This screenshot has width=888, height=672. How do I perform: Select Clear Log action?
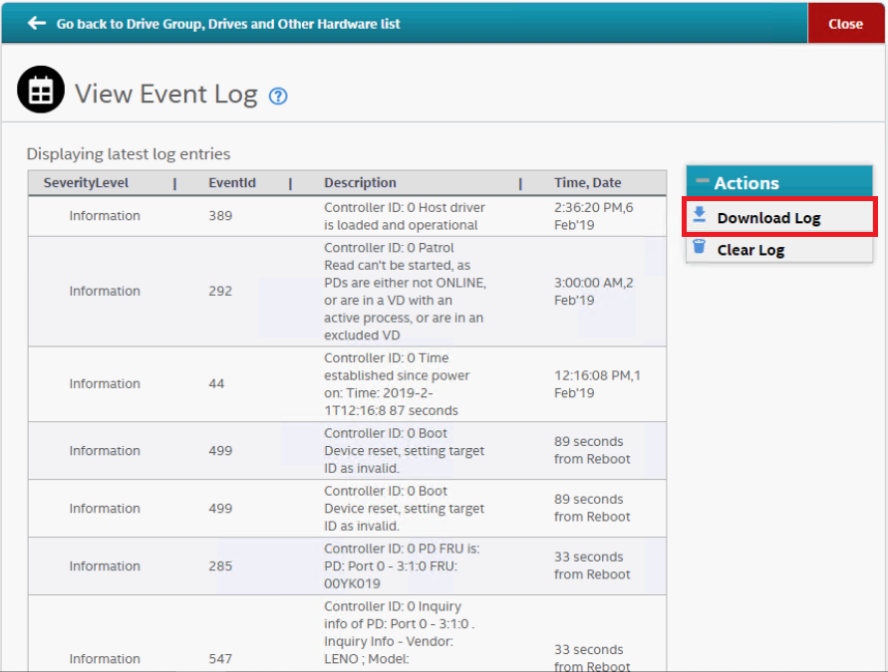click(750, 250)
